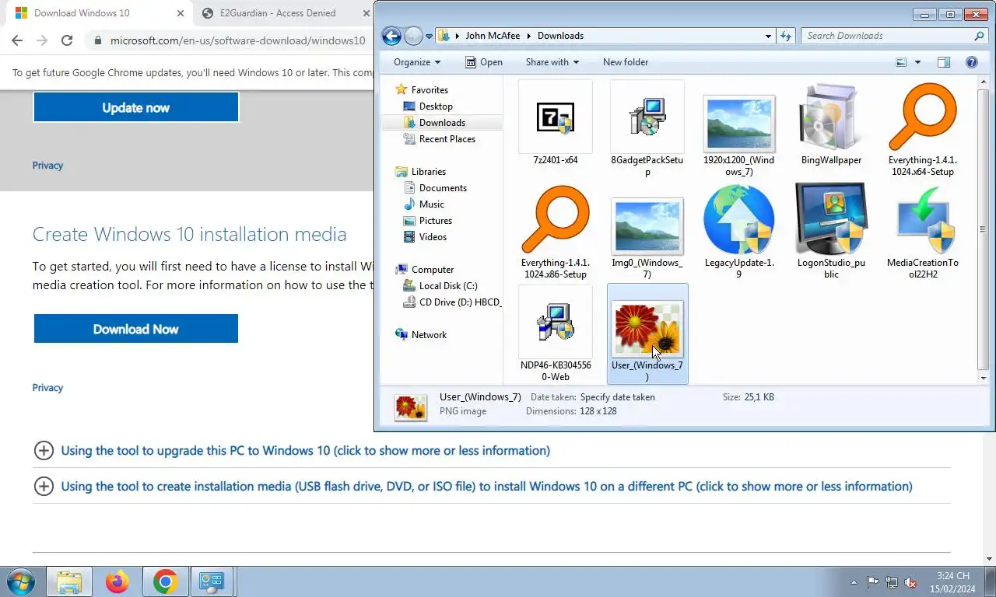
Task: Click the Refresh button beside address bar
Action: tap(786, 36)
